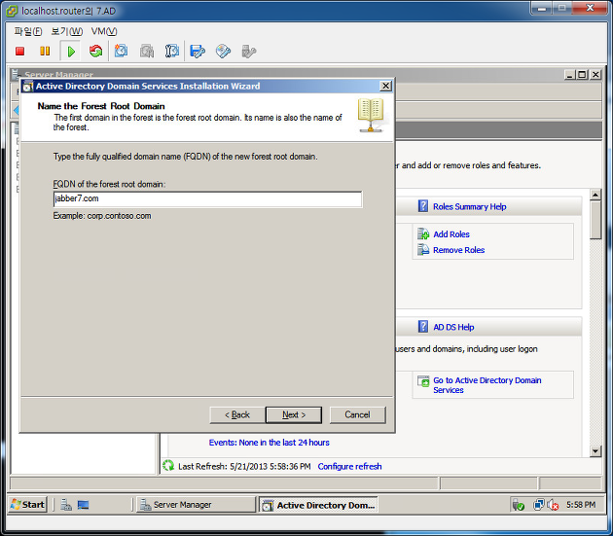Click the Server Manager scrollbar up arrow
The width and height of the screenshot is (613, 536).
[x=595, y=195]
